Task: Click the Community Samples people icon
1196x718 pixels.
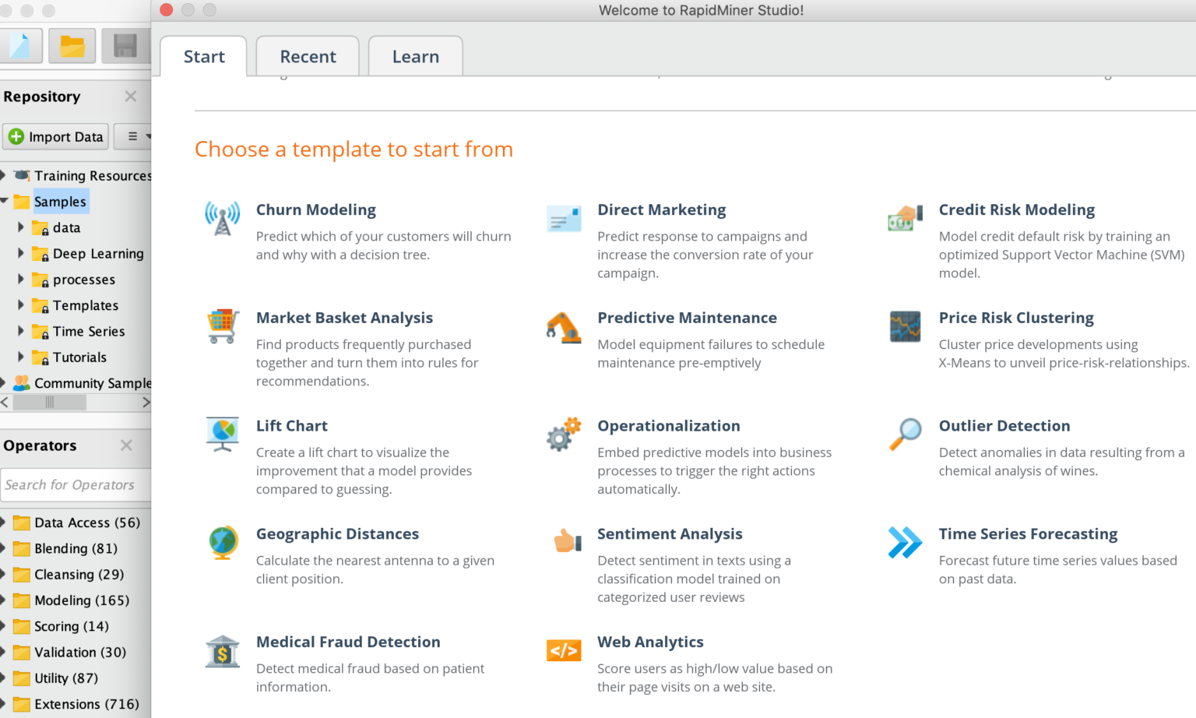Action: pyautogui.click(x=22, y=382)
